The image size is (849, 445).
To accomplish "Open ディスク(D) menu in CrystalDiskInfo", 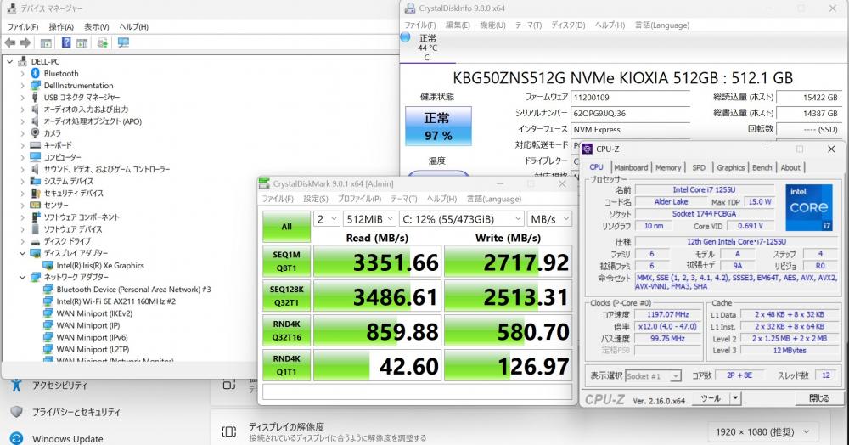I will coord(568,25).
